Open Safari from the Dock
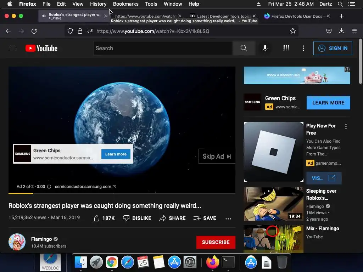The width and height of the screenshot is (363, 272). pos(128,262)
